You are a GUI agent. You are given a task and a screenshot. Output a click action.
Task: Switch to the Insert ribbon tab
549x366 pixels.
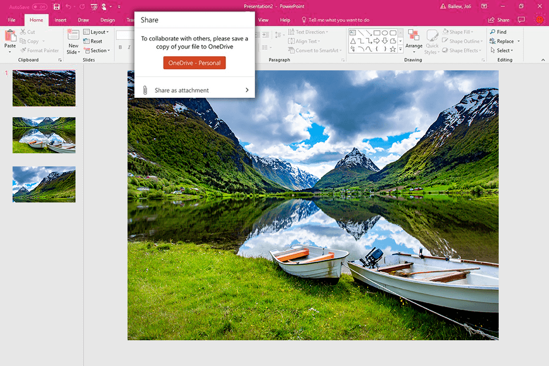coord(61,19)
